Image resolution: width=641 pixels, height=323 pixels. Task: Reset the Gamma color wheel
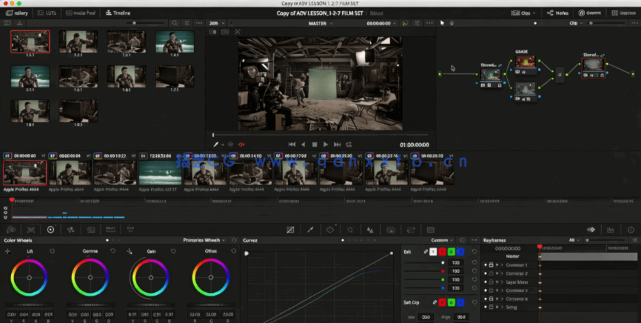(113, 251)
